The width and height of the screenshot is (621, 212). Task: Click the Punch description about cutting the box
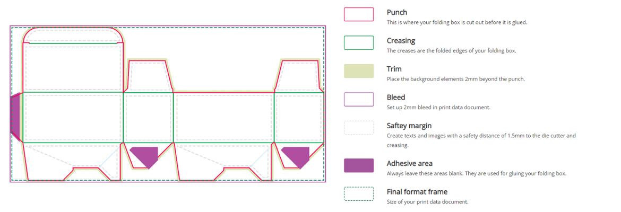(x=456, y=22)
